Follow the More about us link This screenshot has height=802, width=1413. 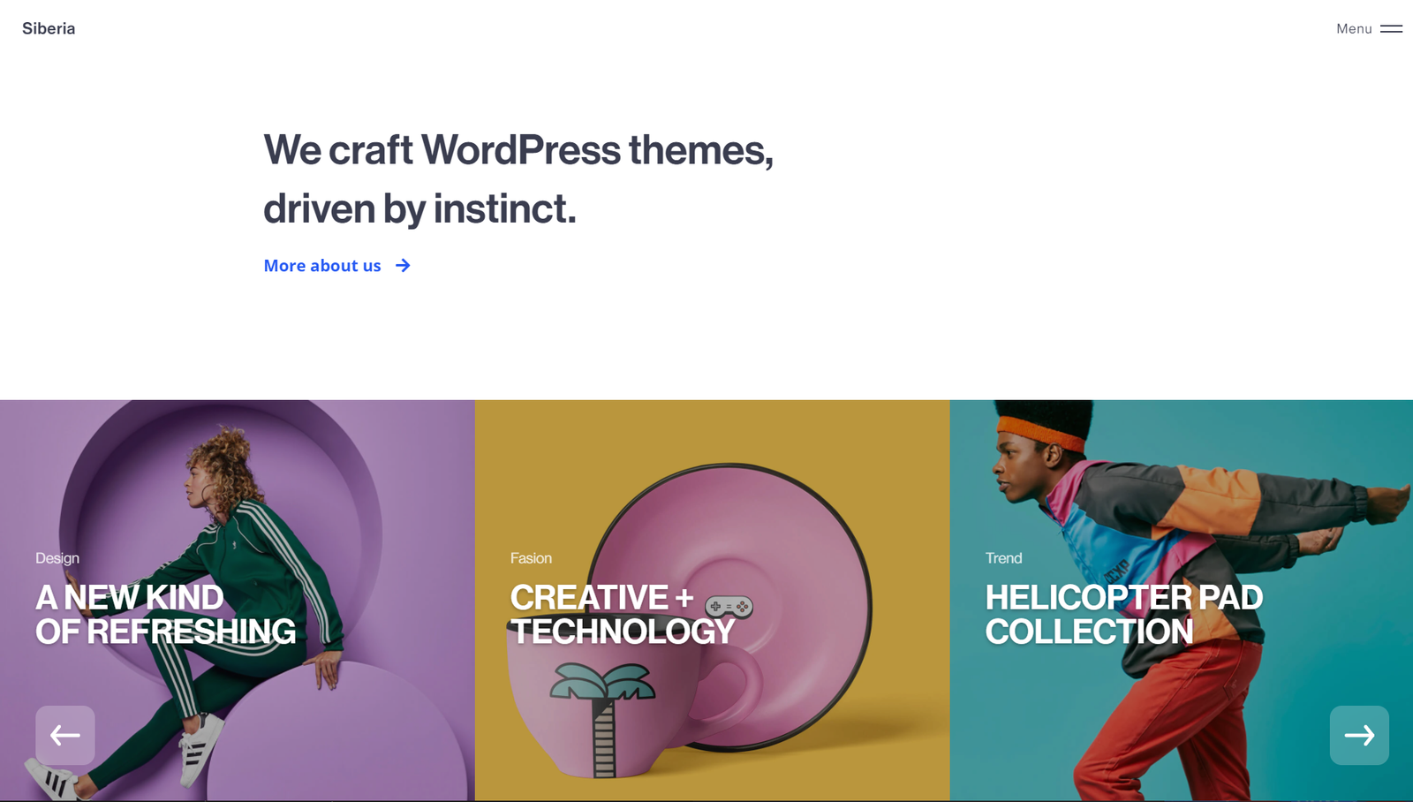pos(322,266)
